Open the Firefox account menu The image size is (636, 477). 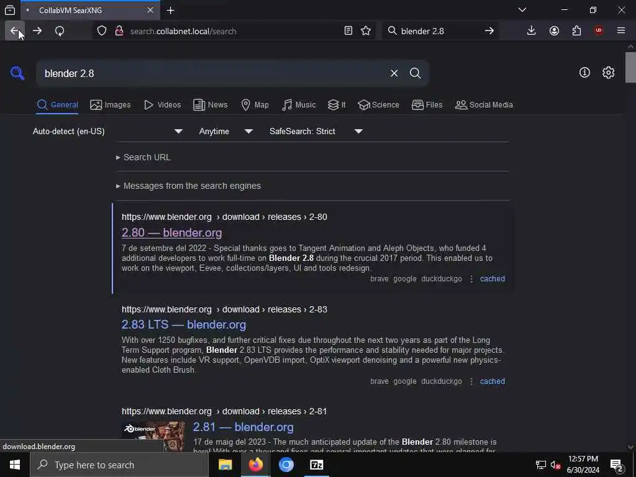point(554,31)
